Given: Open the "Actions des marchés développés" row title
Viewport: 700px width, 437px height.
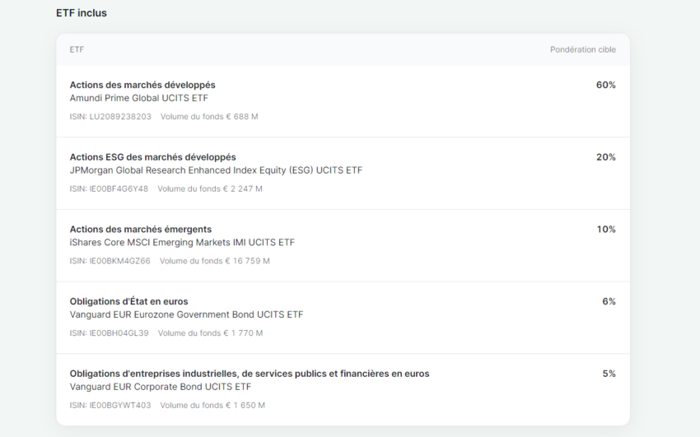Looking at the screenshot, I should 142,85.
